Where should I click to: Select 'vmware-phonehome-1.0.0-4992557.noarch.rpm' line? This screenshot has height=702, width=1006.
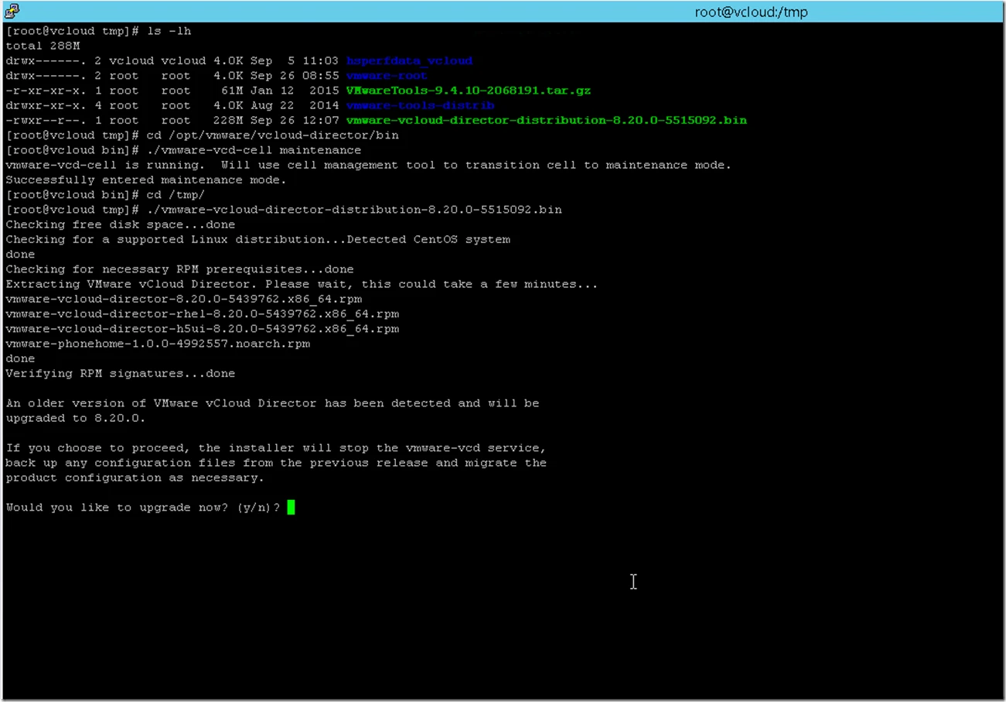point(158,344)
